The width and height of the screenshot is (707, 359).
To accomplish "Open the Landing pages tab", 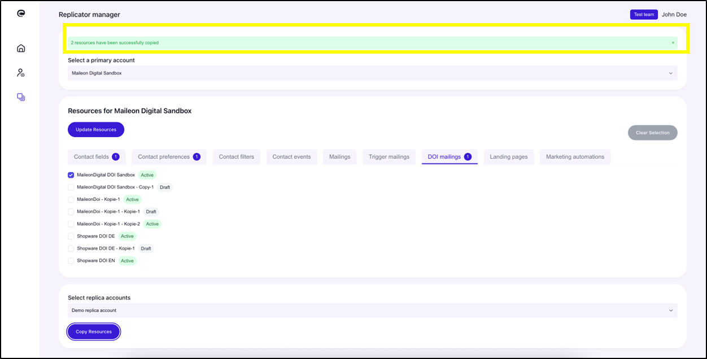I will [x=508, y=157].
